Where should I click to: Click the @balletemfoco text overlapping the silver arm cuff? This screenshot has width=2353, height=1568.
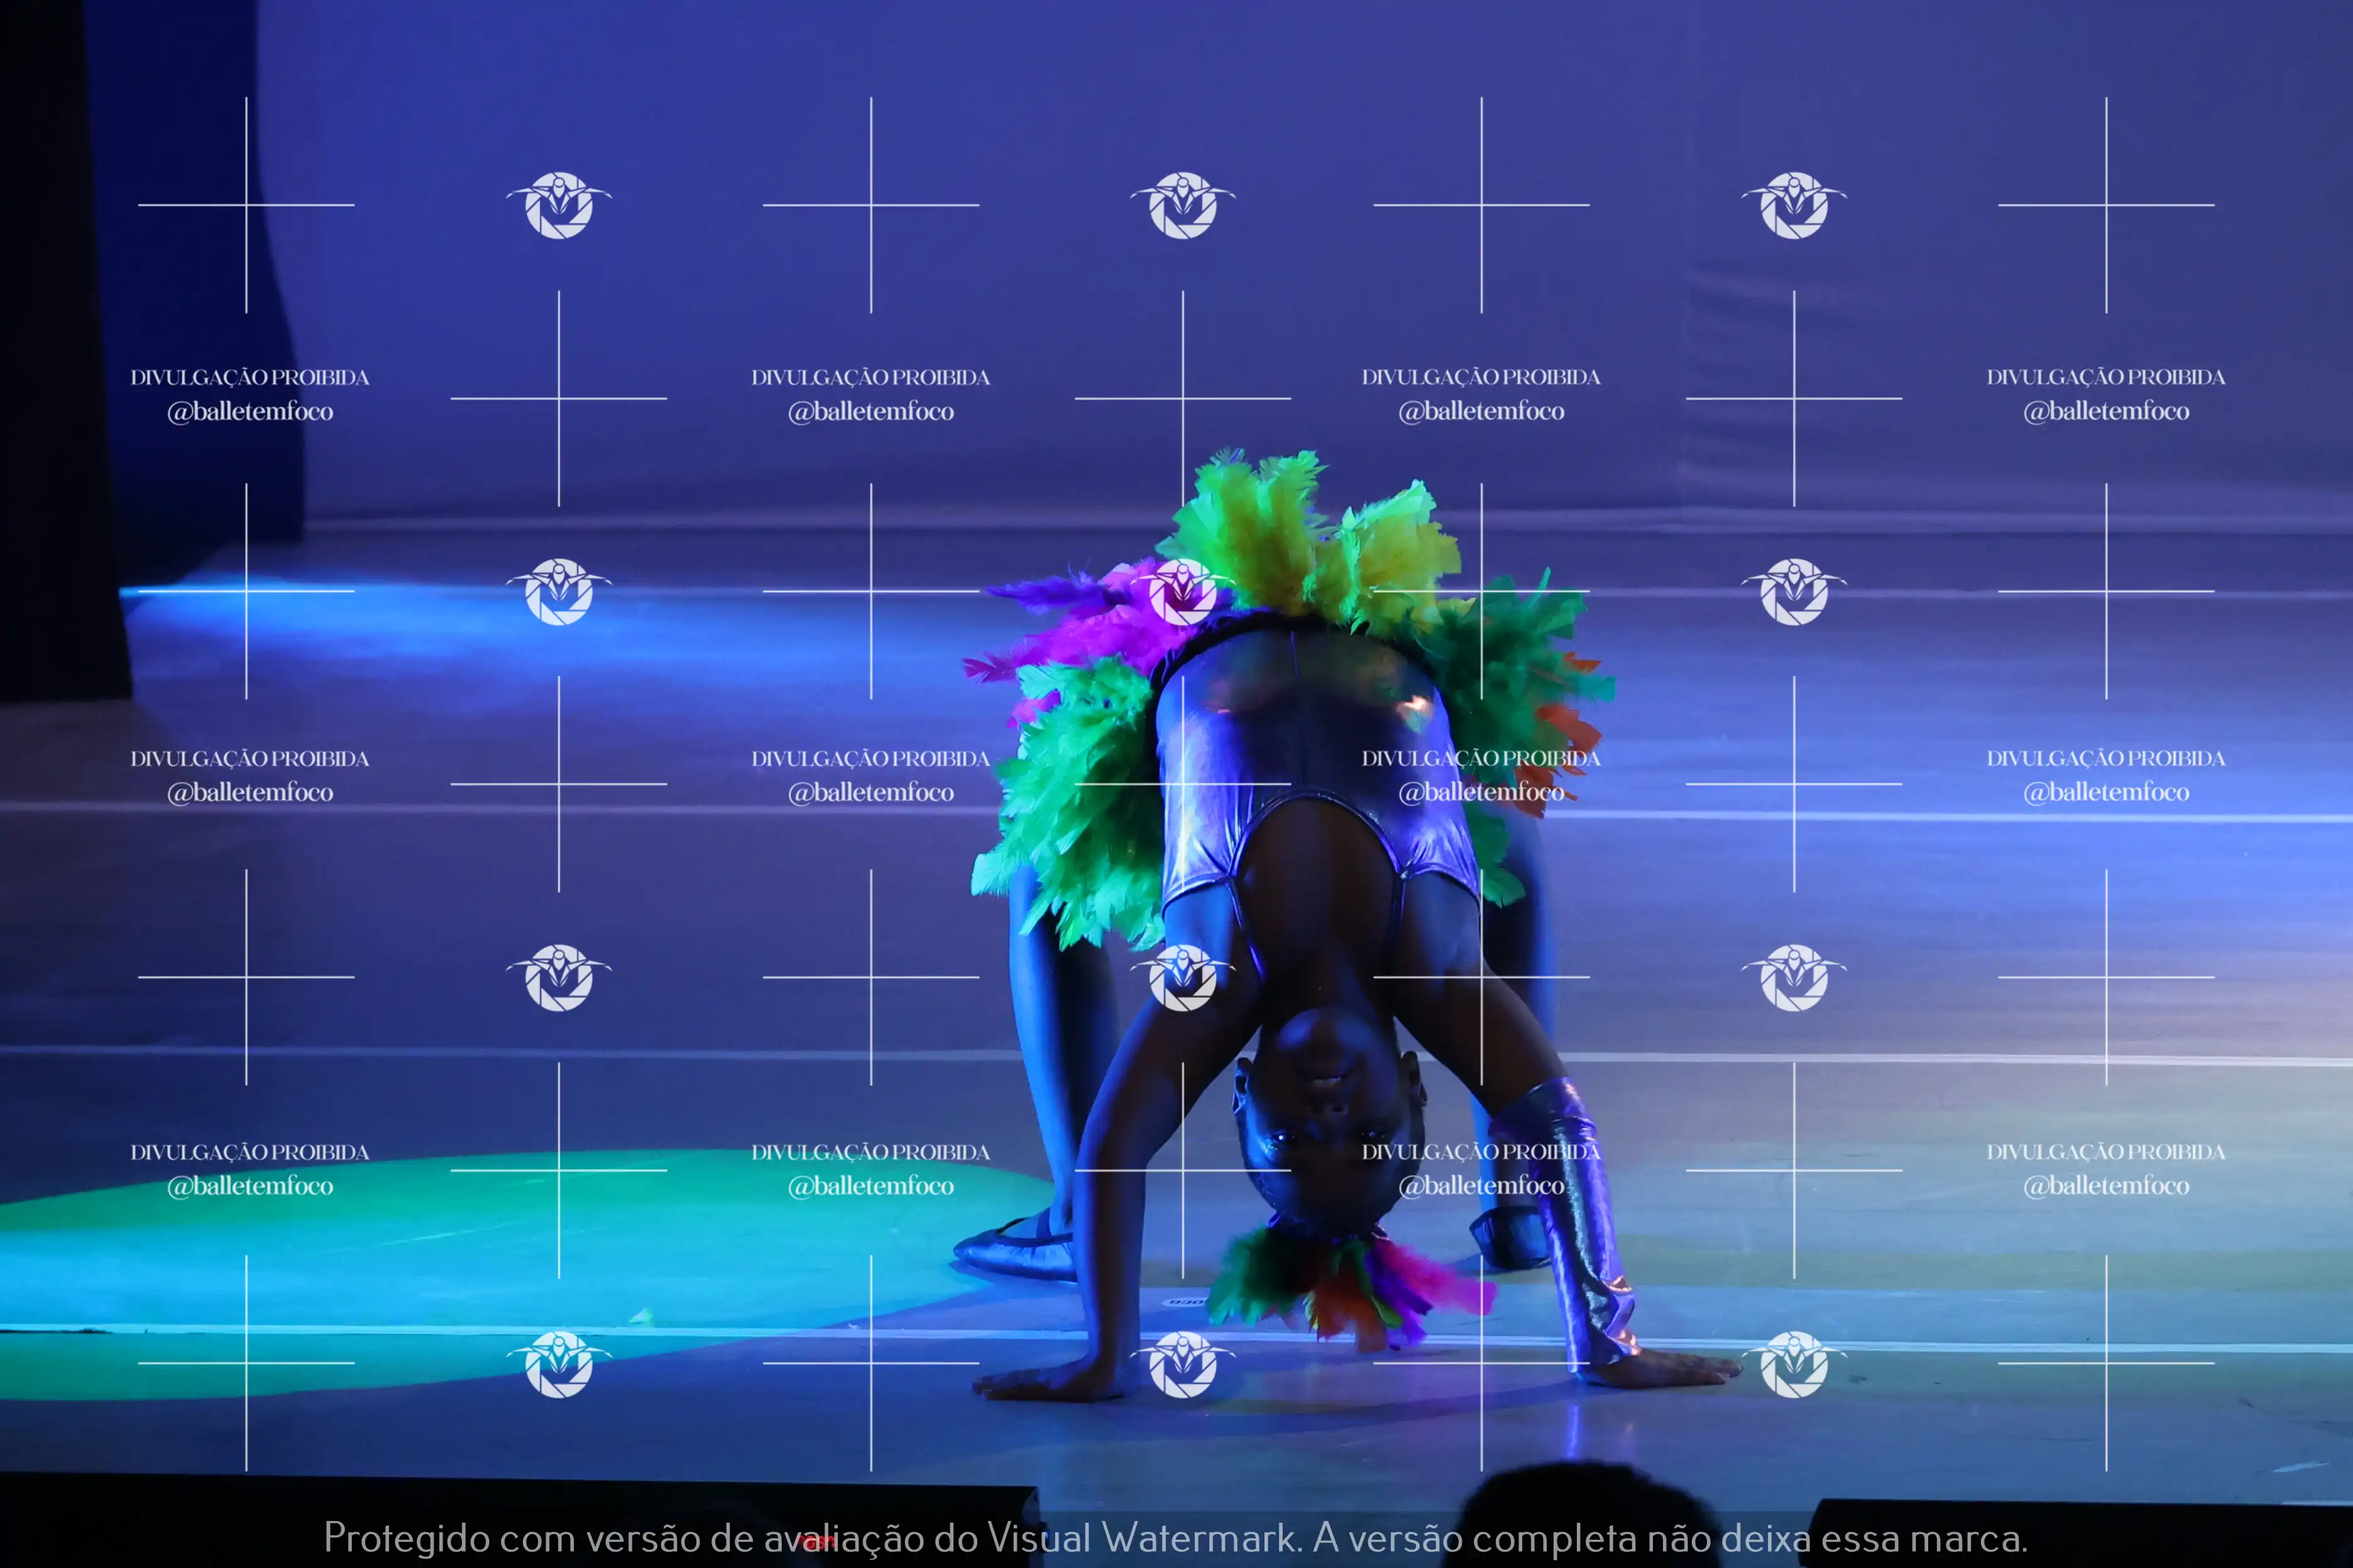point(1482,1186)
